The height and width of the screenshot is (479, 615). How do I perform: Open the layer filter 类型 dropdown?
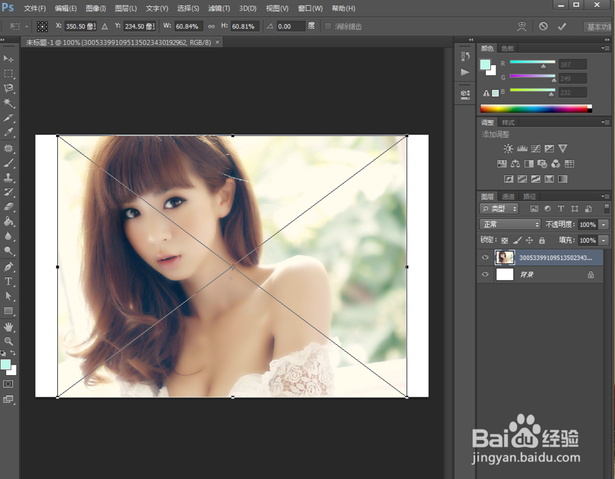(x=499, y=208)
